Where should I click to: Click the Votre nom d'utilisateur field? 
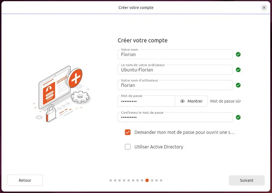tap(175, 85)
